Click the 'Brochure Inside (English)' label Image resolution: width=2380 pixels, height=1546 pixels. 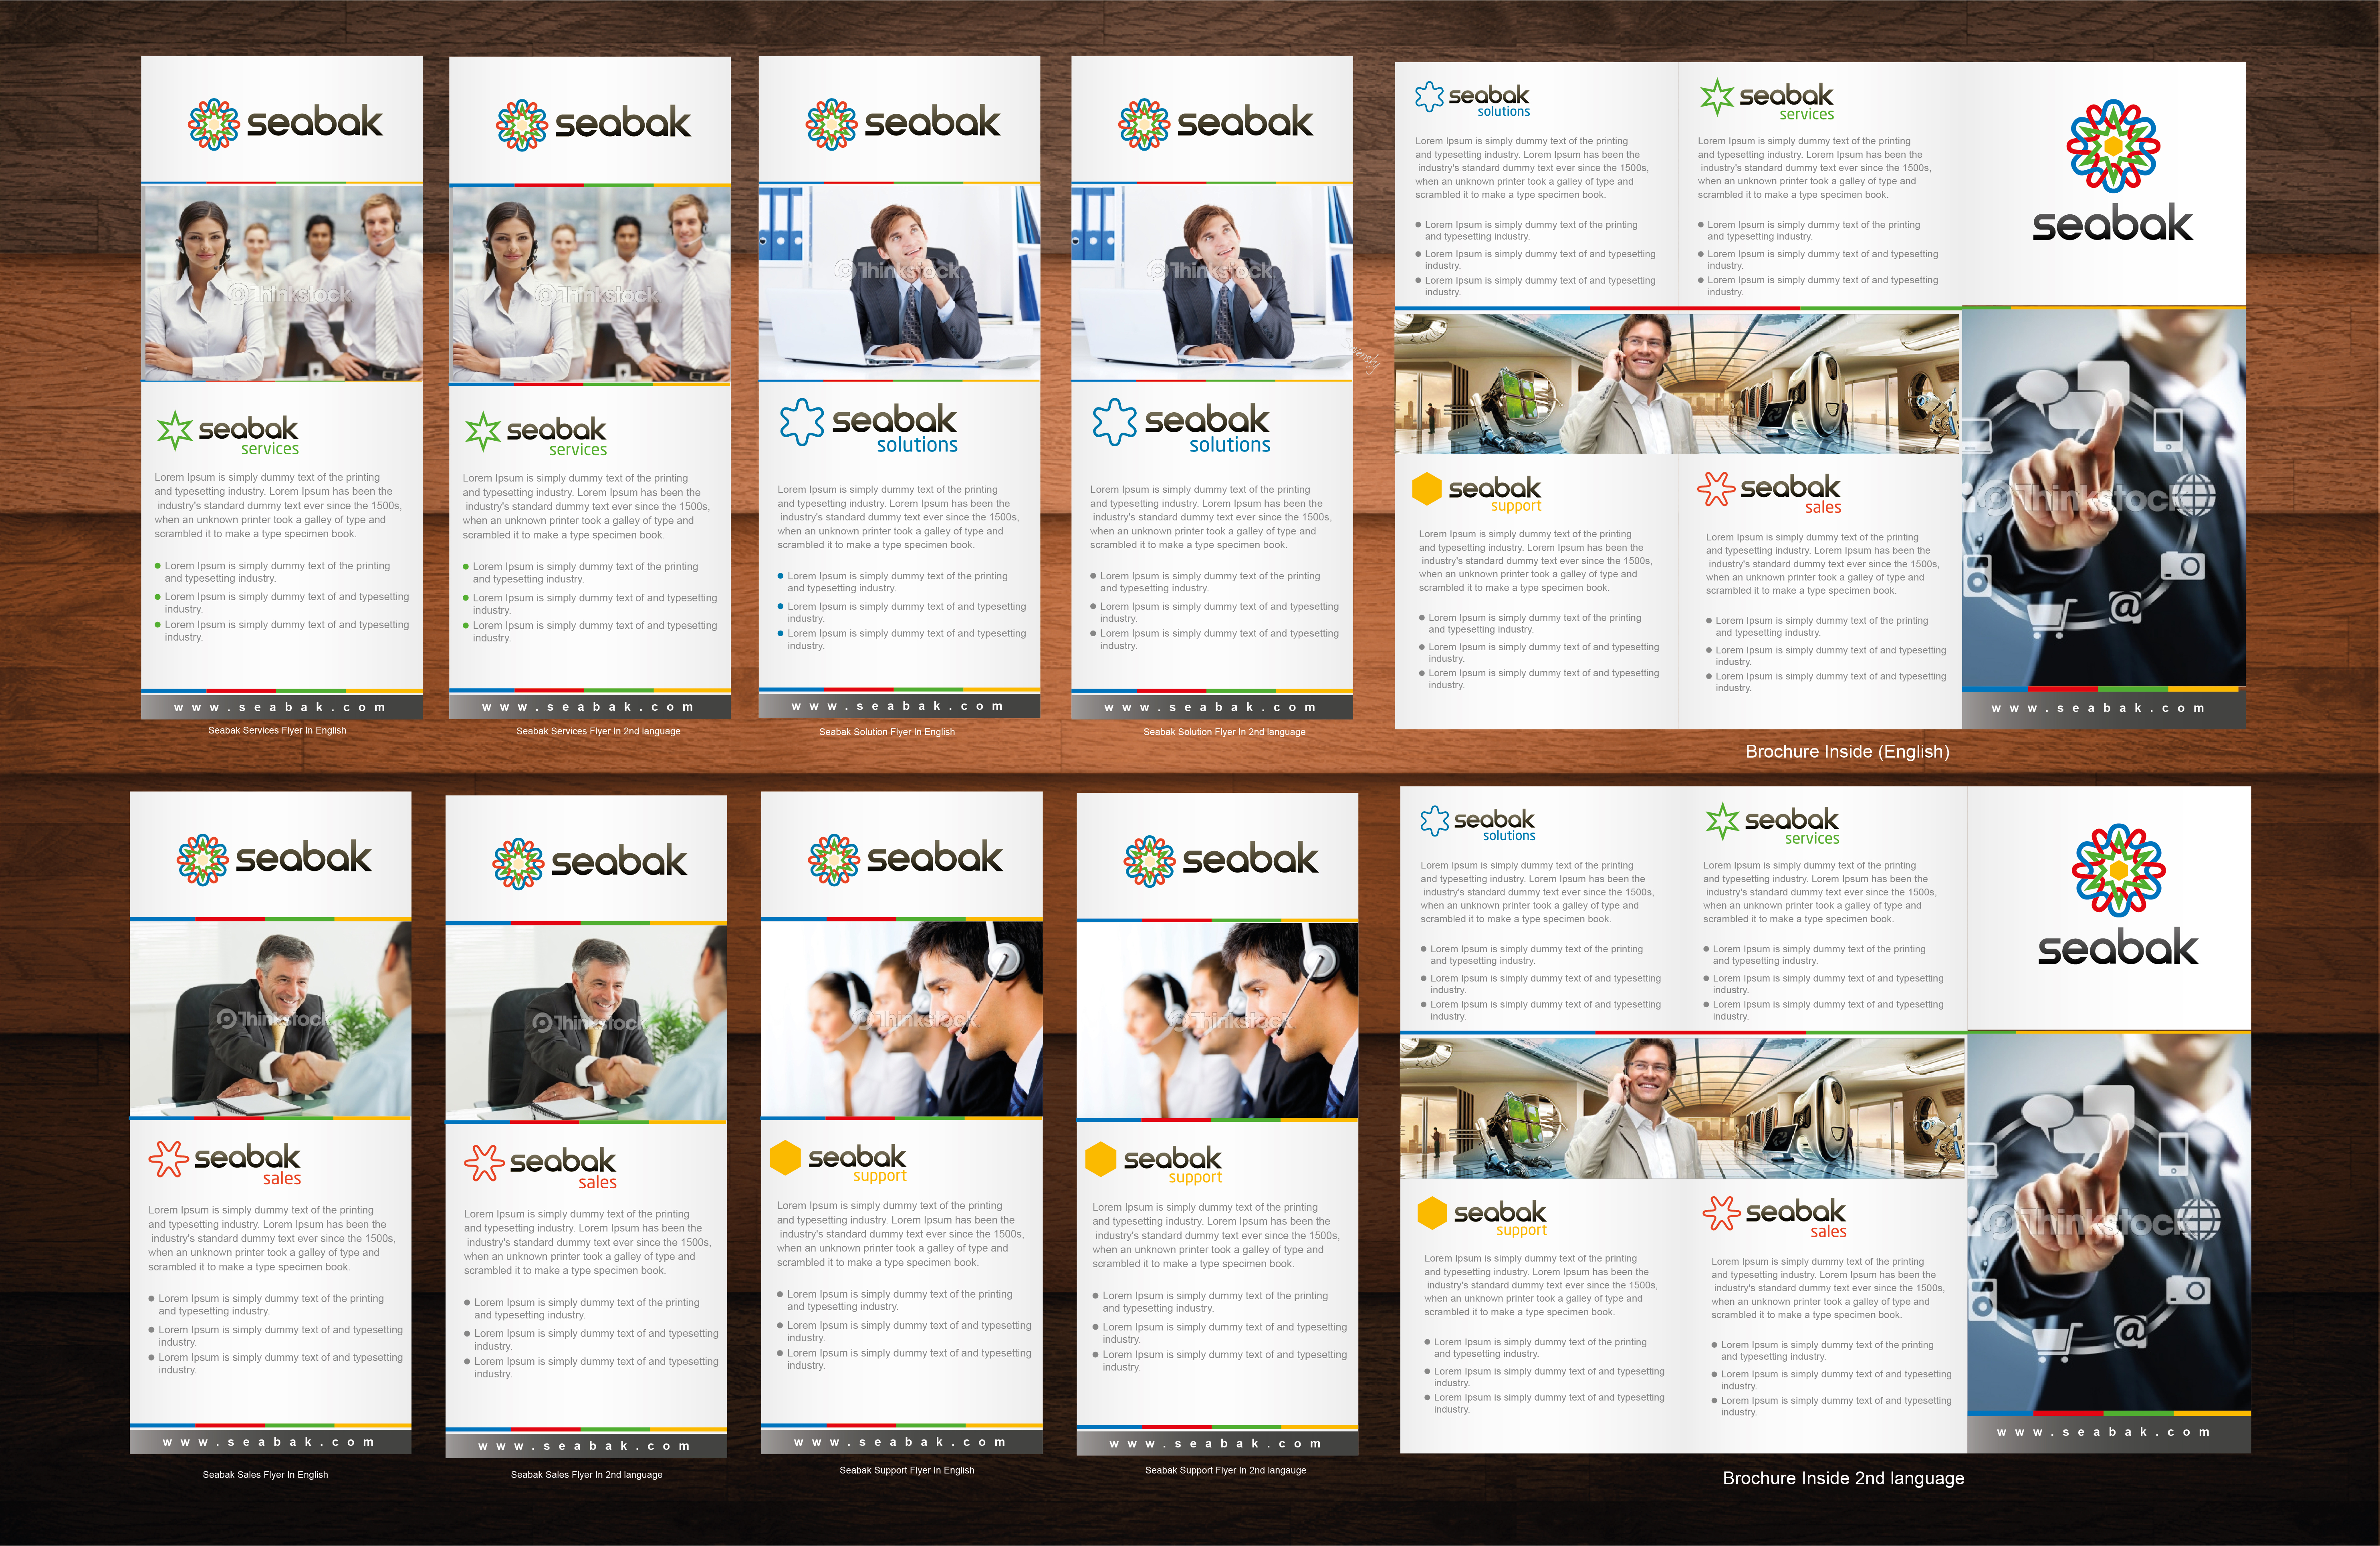(x=1847, y=751)
